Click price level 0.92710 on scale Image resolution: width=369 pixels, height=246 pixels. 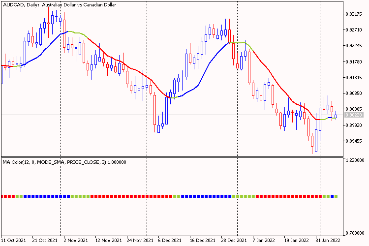coord(354,30)
